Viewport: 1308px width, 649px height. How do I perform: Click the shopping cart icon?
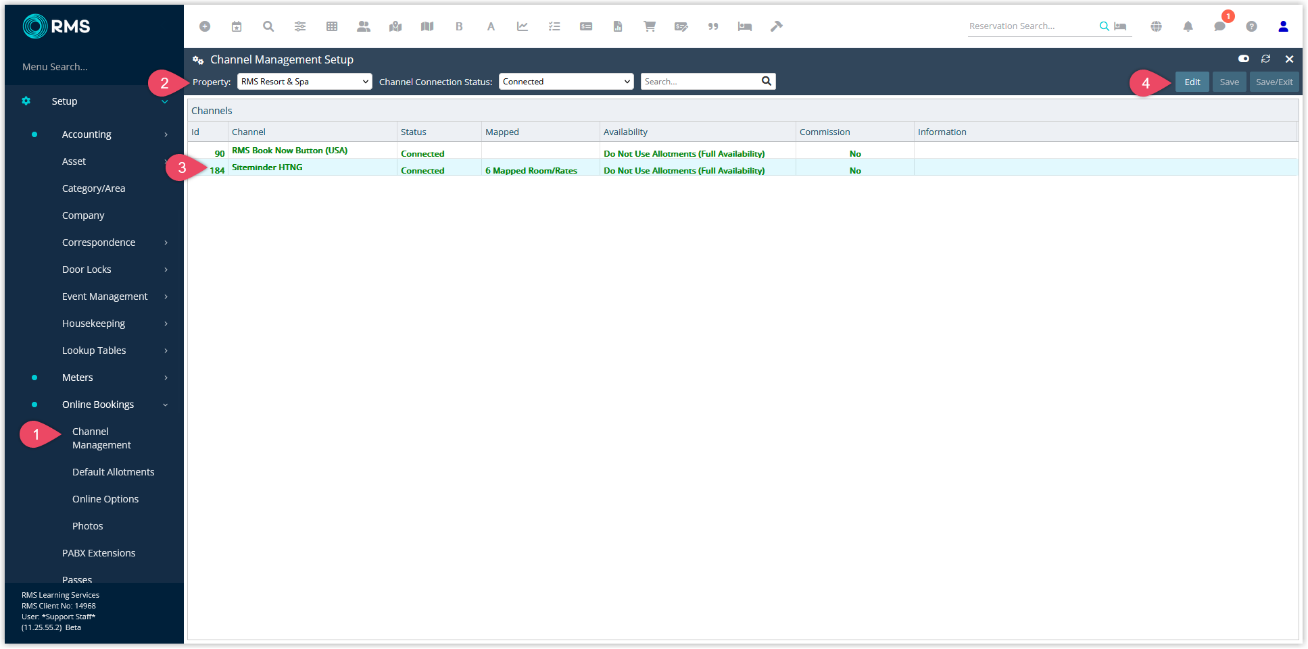click(650, 26)
